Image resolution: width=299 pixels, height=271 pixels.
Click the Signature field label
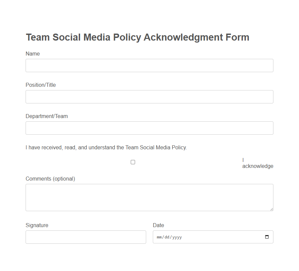[37, 225]
